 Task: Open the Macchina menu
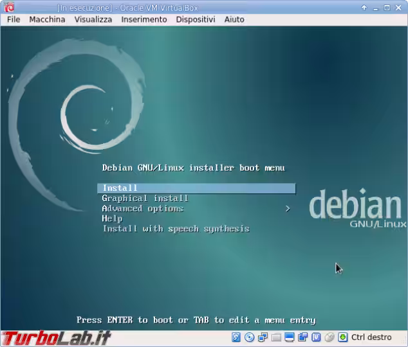(47, 19)
